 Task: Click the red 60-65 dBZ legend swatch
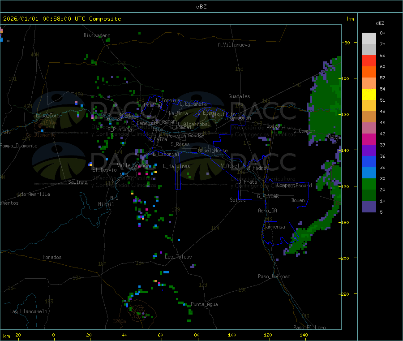click(369, 60)
